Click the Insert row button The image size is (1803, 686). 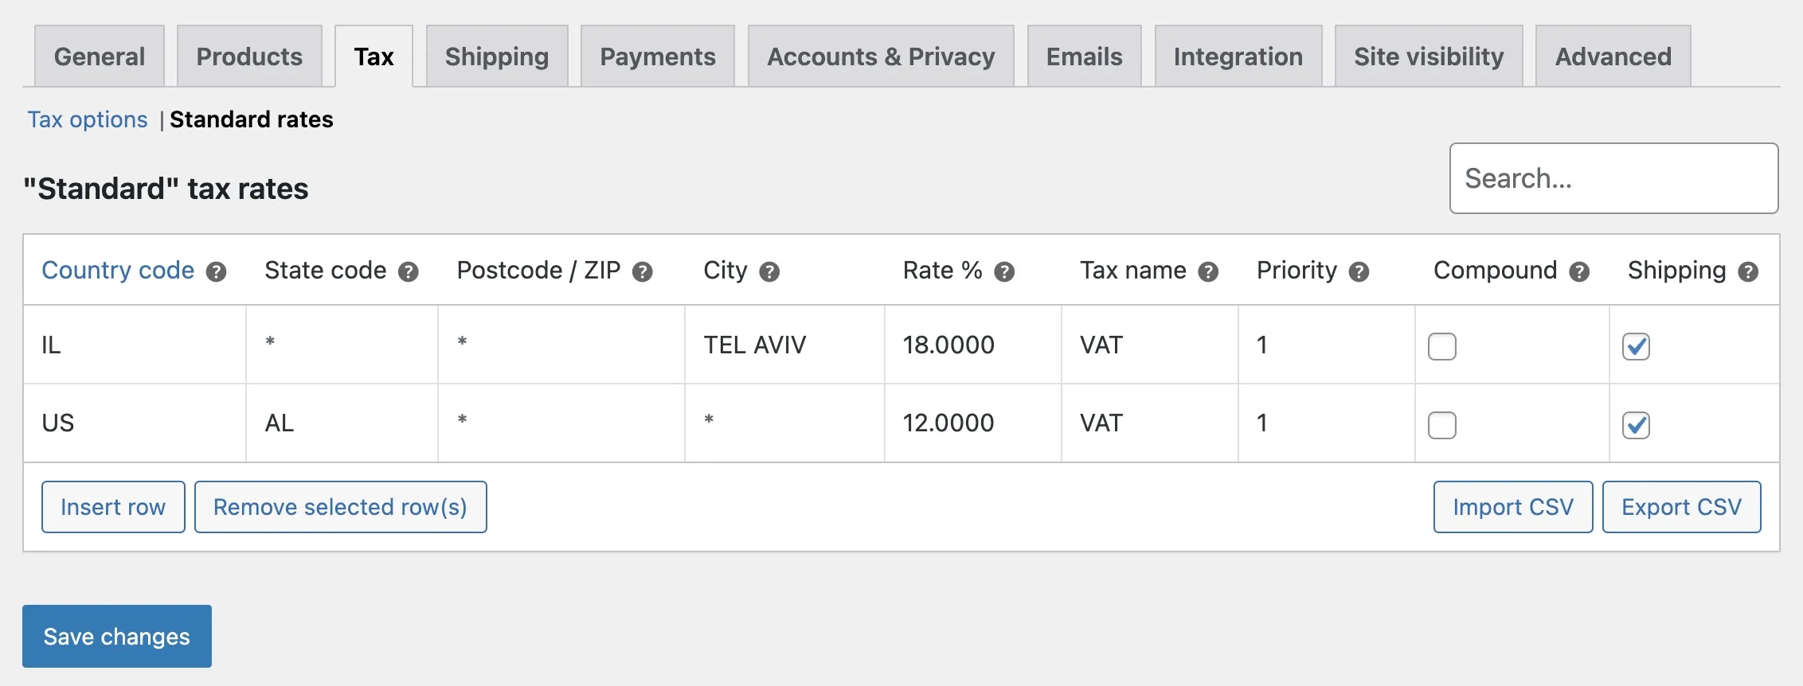point(113,507)
